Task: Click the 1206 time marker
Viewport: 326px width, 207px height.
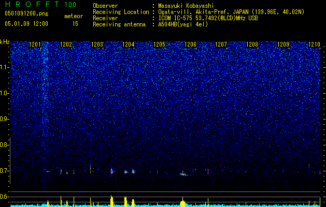Action: [x=190, y=44]
